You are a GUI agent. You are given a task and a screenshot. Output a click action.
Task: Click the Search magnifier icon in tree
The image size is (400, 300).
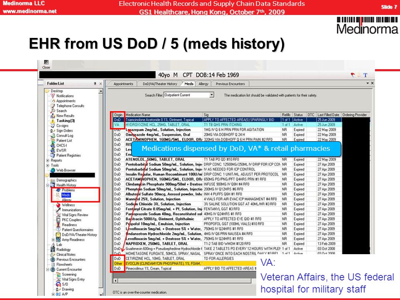pyautogui.click(x=53, y=111)
